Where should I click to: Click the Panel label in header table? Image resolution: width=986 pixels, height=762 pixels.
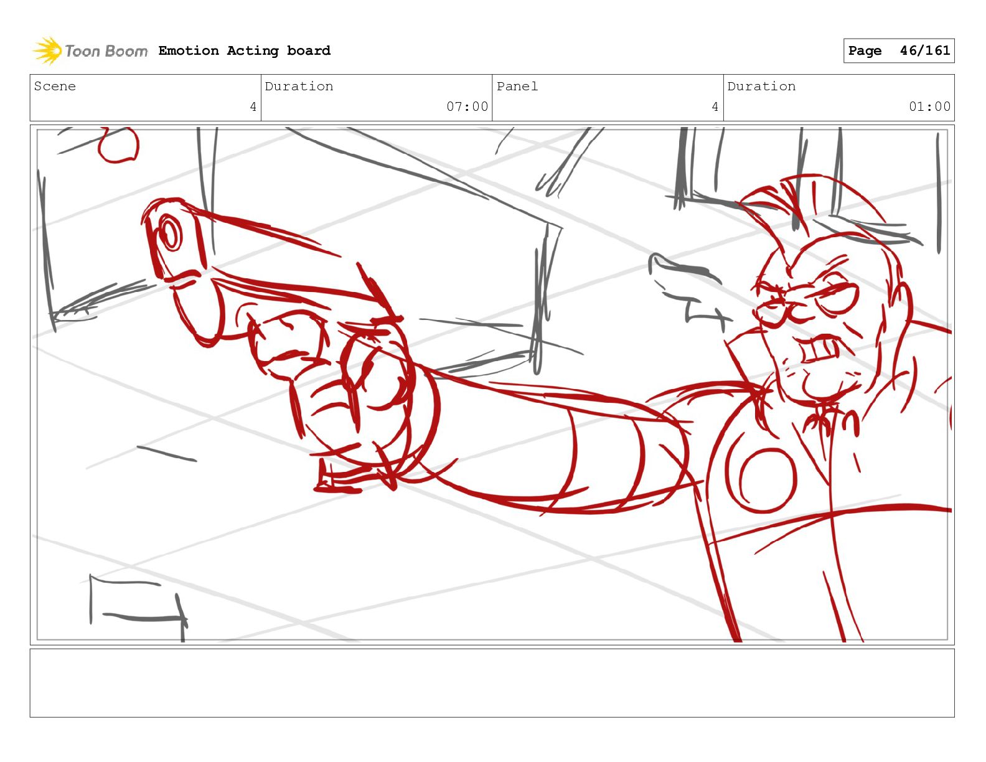point(517,86)
